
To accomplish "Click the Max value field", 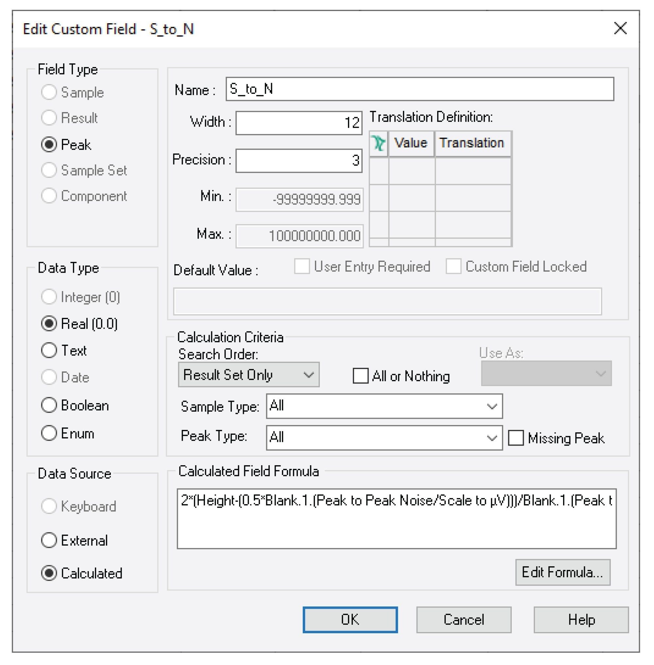I will (x=300, y=236).
